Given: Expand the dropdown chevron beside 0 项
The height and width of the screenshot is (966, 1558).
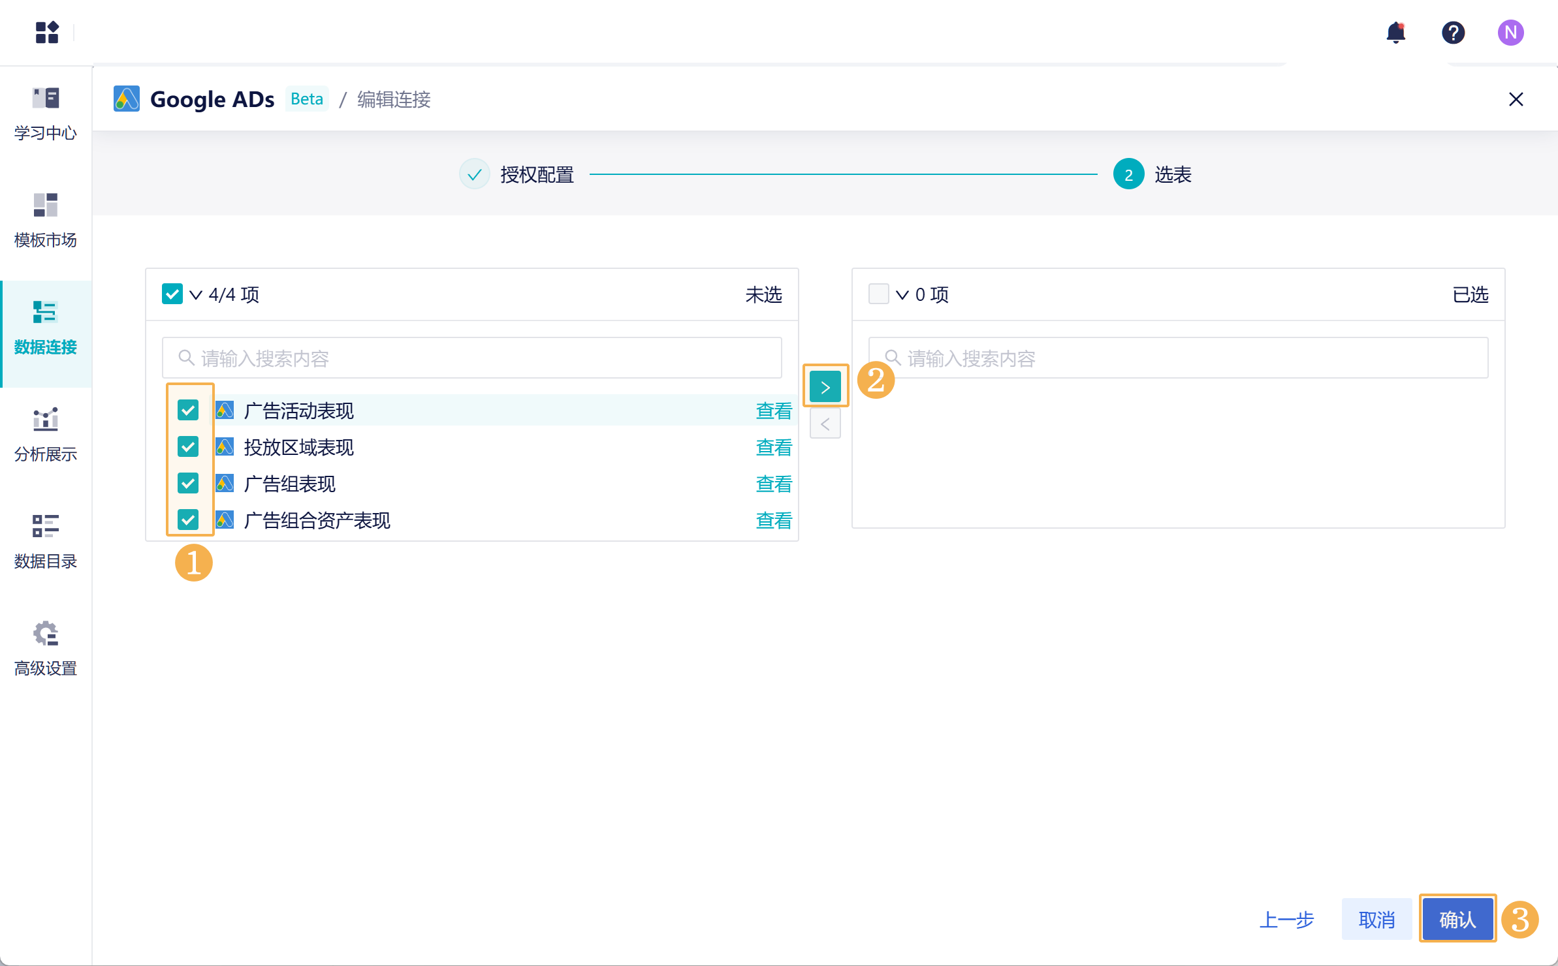Looking at the screenshot, I should pos(902,294).
